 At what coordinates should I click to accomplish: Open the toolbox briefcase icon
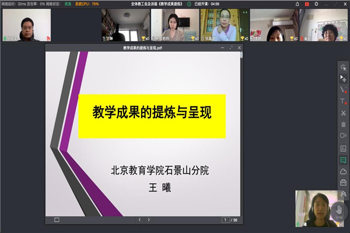[344, 182]
